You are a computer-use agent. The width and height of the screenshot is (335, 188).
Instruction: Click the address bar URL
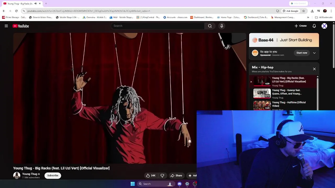pos(89,11)
